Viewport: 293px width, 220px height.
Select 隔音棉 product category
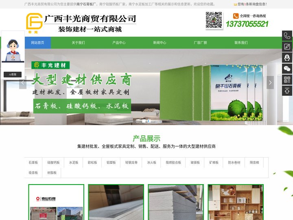tap(254, 163)
